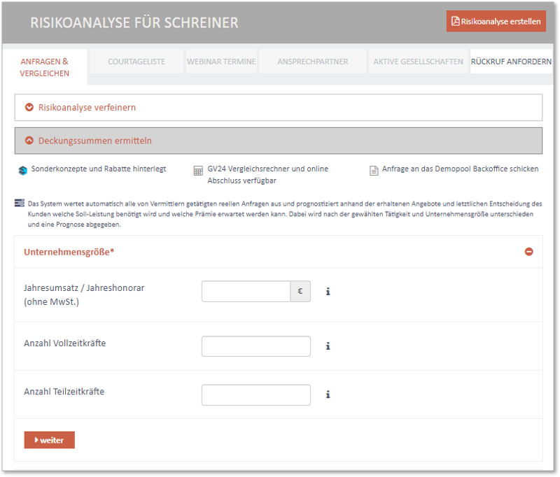Open the Courtageliste tab
The width and height of the screenshot is (560, 477).
click(x=136, y=62)
